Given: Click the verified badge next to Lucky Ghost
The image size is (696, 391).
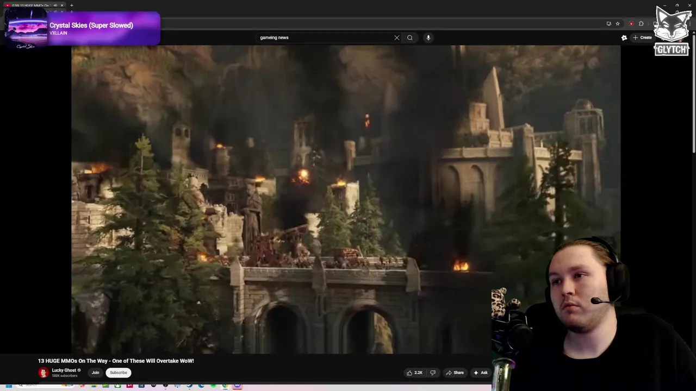Looking at the screenshot, I should click(x=79, y=370).
